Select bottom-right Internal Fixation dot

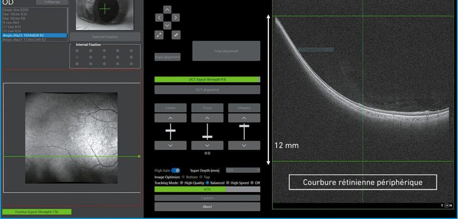click(x=131, y=64)
